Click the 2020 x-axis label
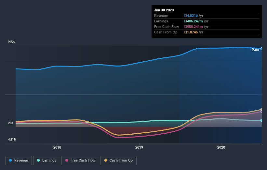The height and width of the screenshot is (170, 267). pos(221,147)
